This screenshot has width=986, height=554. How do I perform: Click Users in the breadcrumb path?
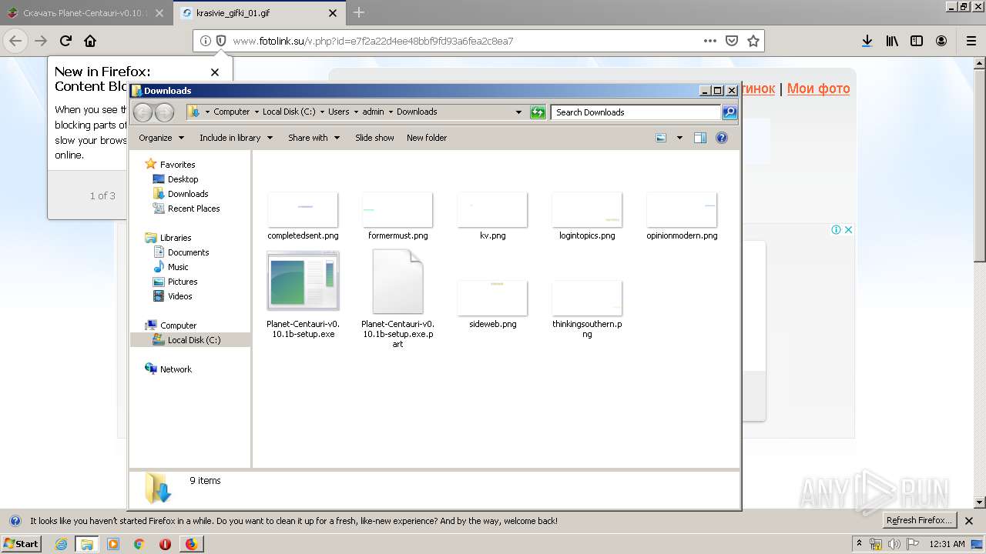(x=339, y=112)
